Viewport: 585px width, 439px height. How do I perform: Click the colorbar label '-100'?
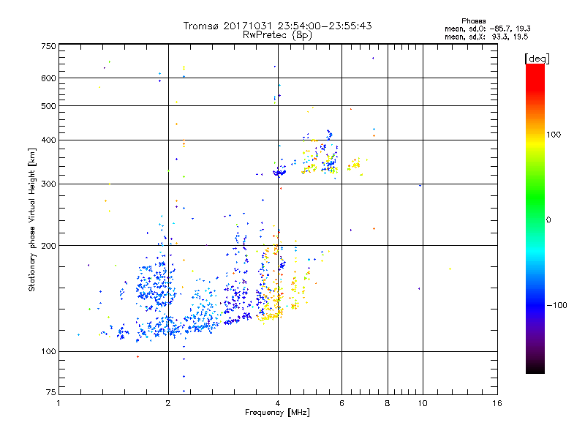556,305
